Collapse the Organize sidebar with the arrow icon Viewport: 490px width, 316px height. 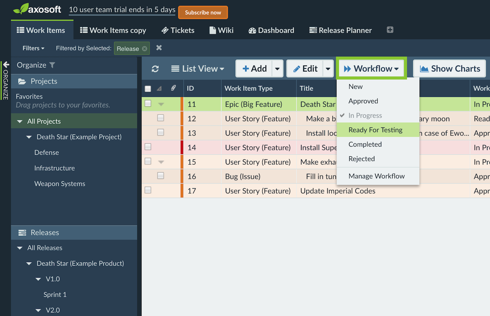pyautogui.click(x=6, y=65)
